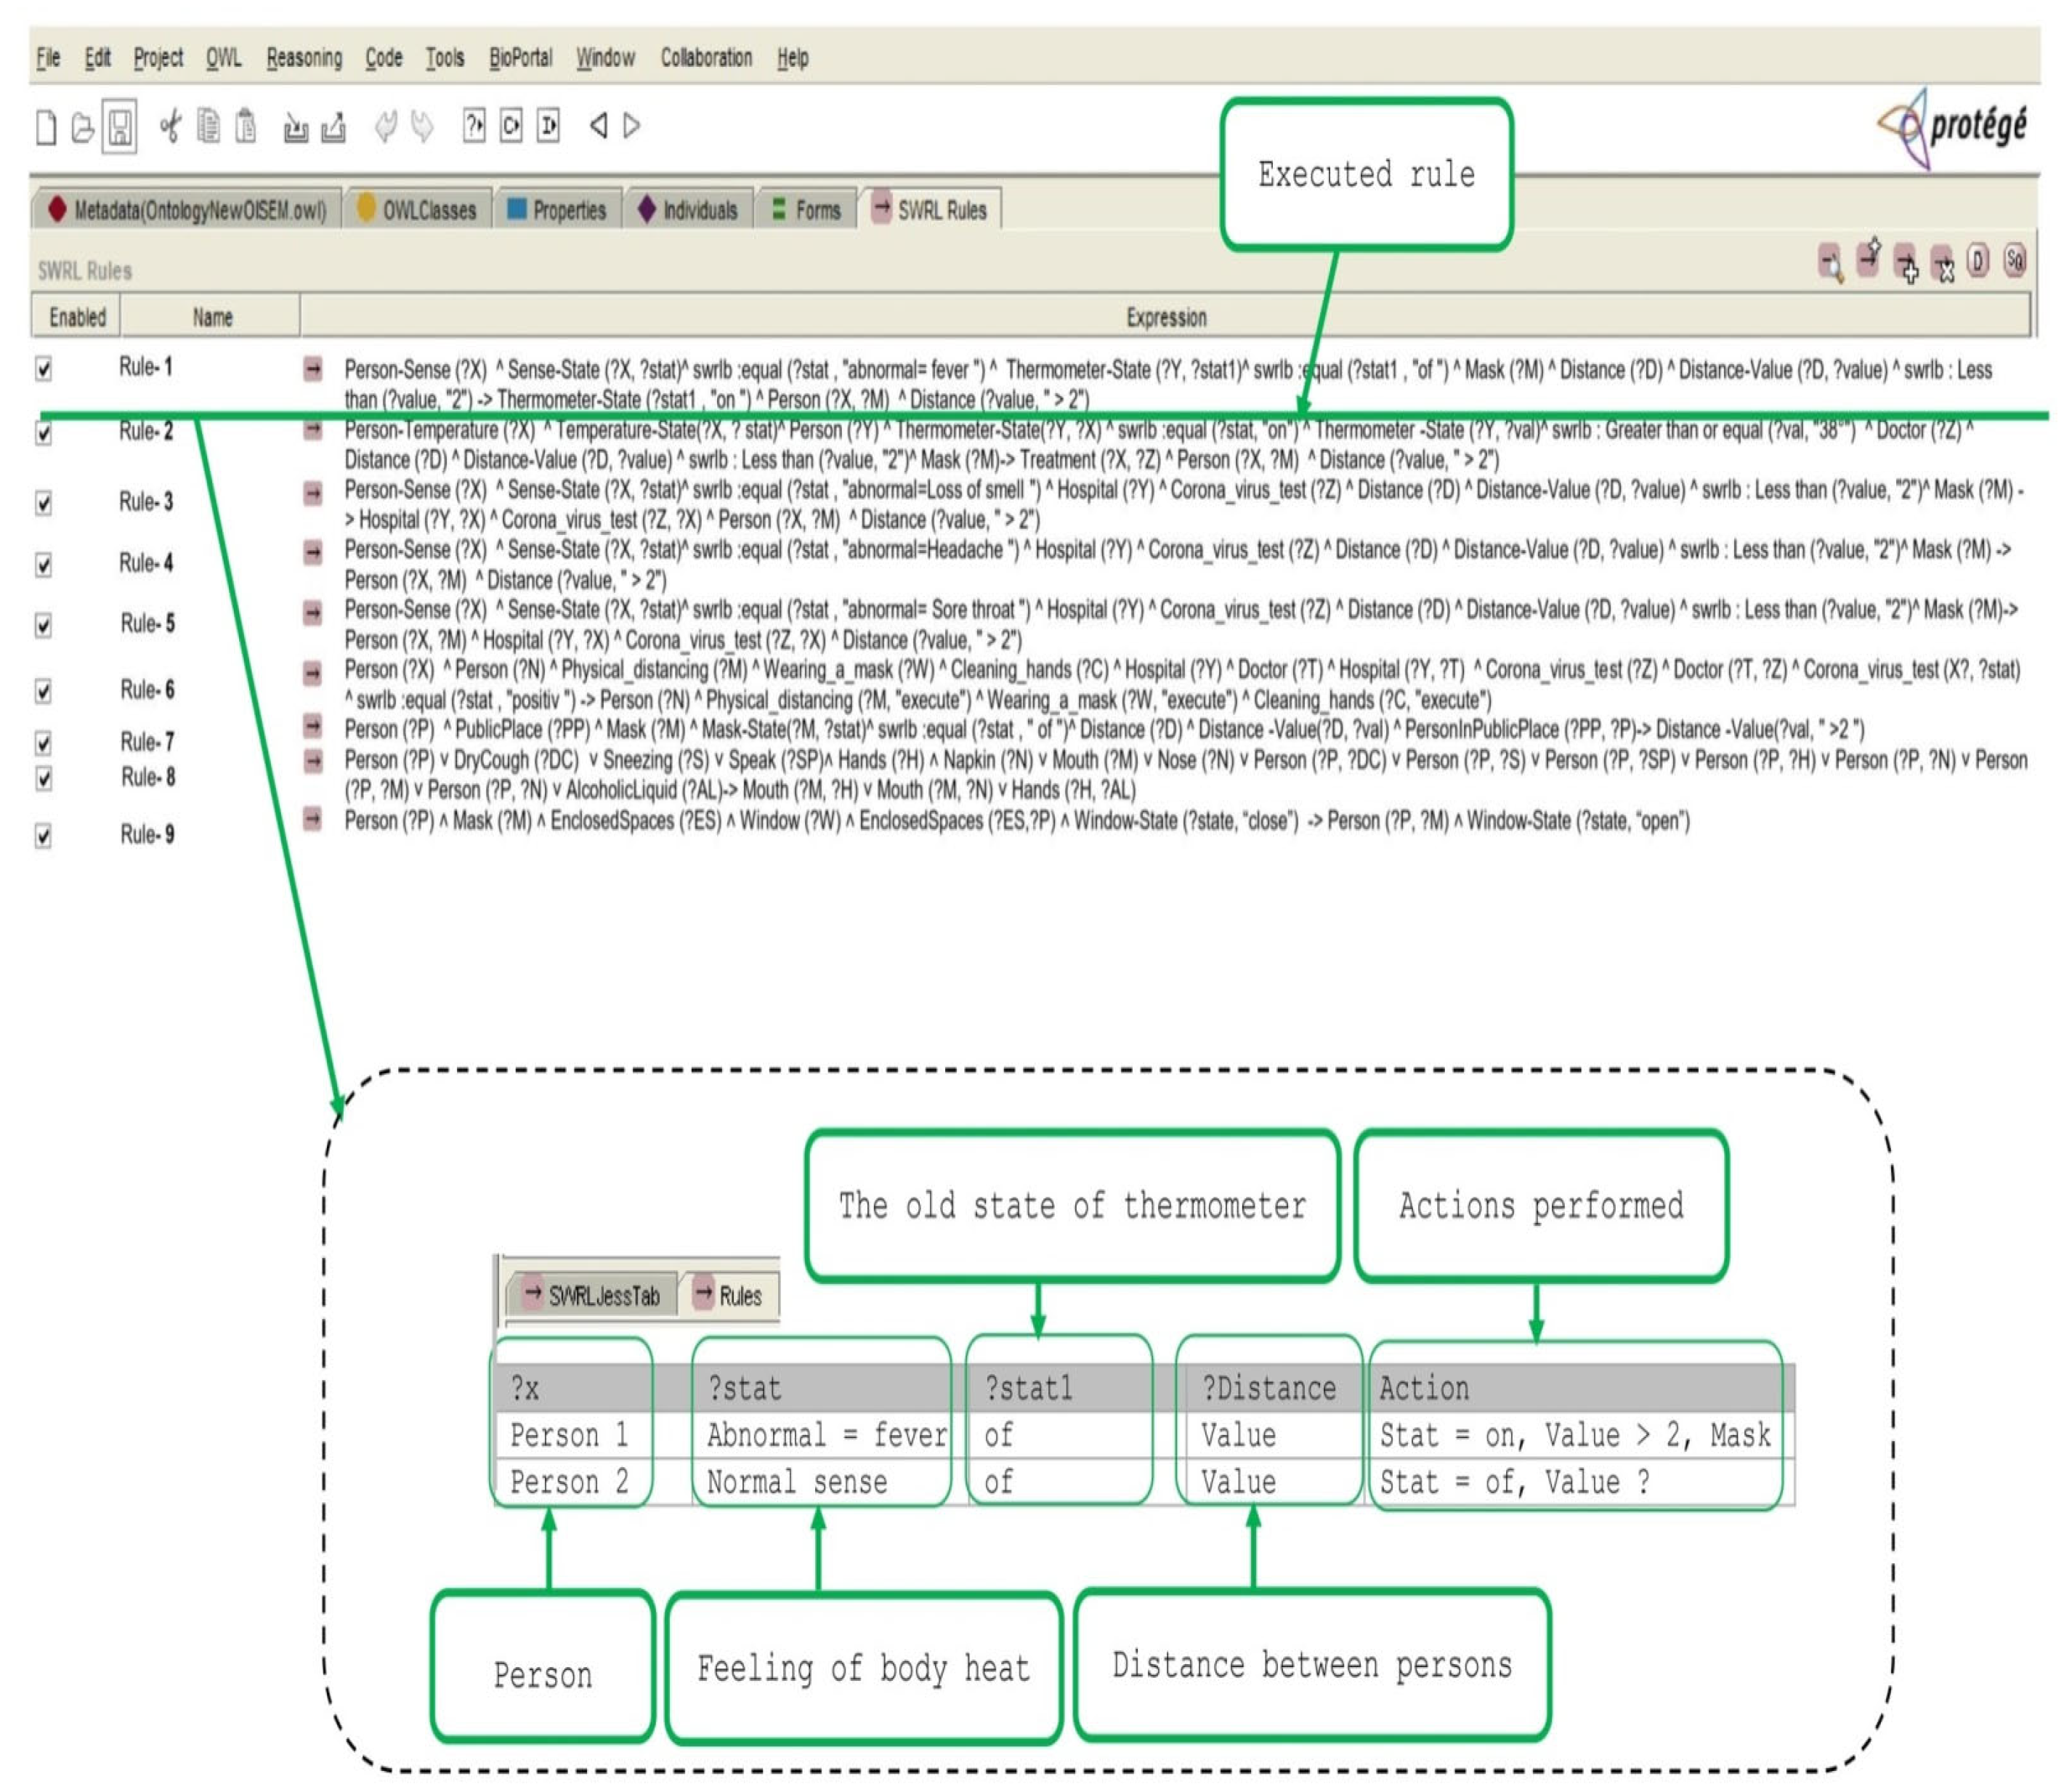Click the SQWRL 'Sq' icon
The image size is (2072, 1792).
pyautogui.click(x=2015, y=260)
